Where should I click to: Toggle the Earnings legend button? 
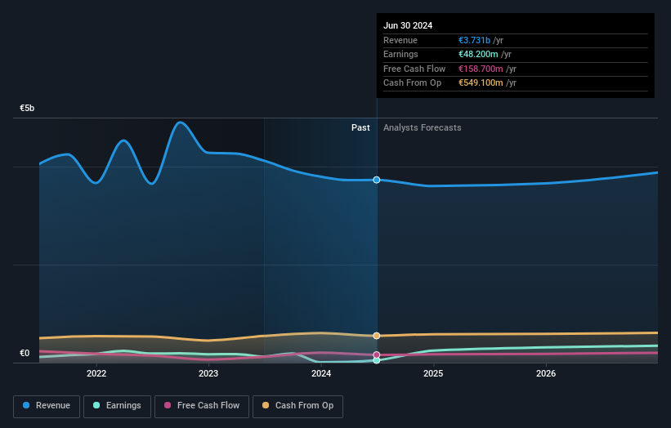[117, 406]
